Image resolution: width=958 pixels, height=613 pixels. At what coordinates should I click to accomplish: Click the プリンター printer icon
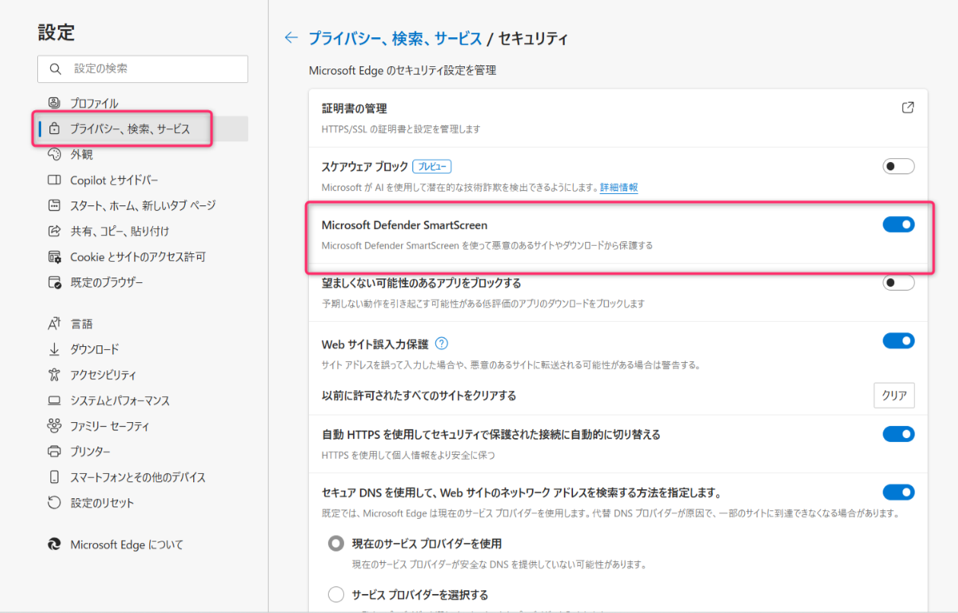point(54,452)
